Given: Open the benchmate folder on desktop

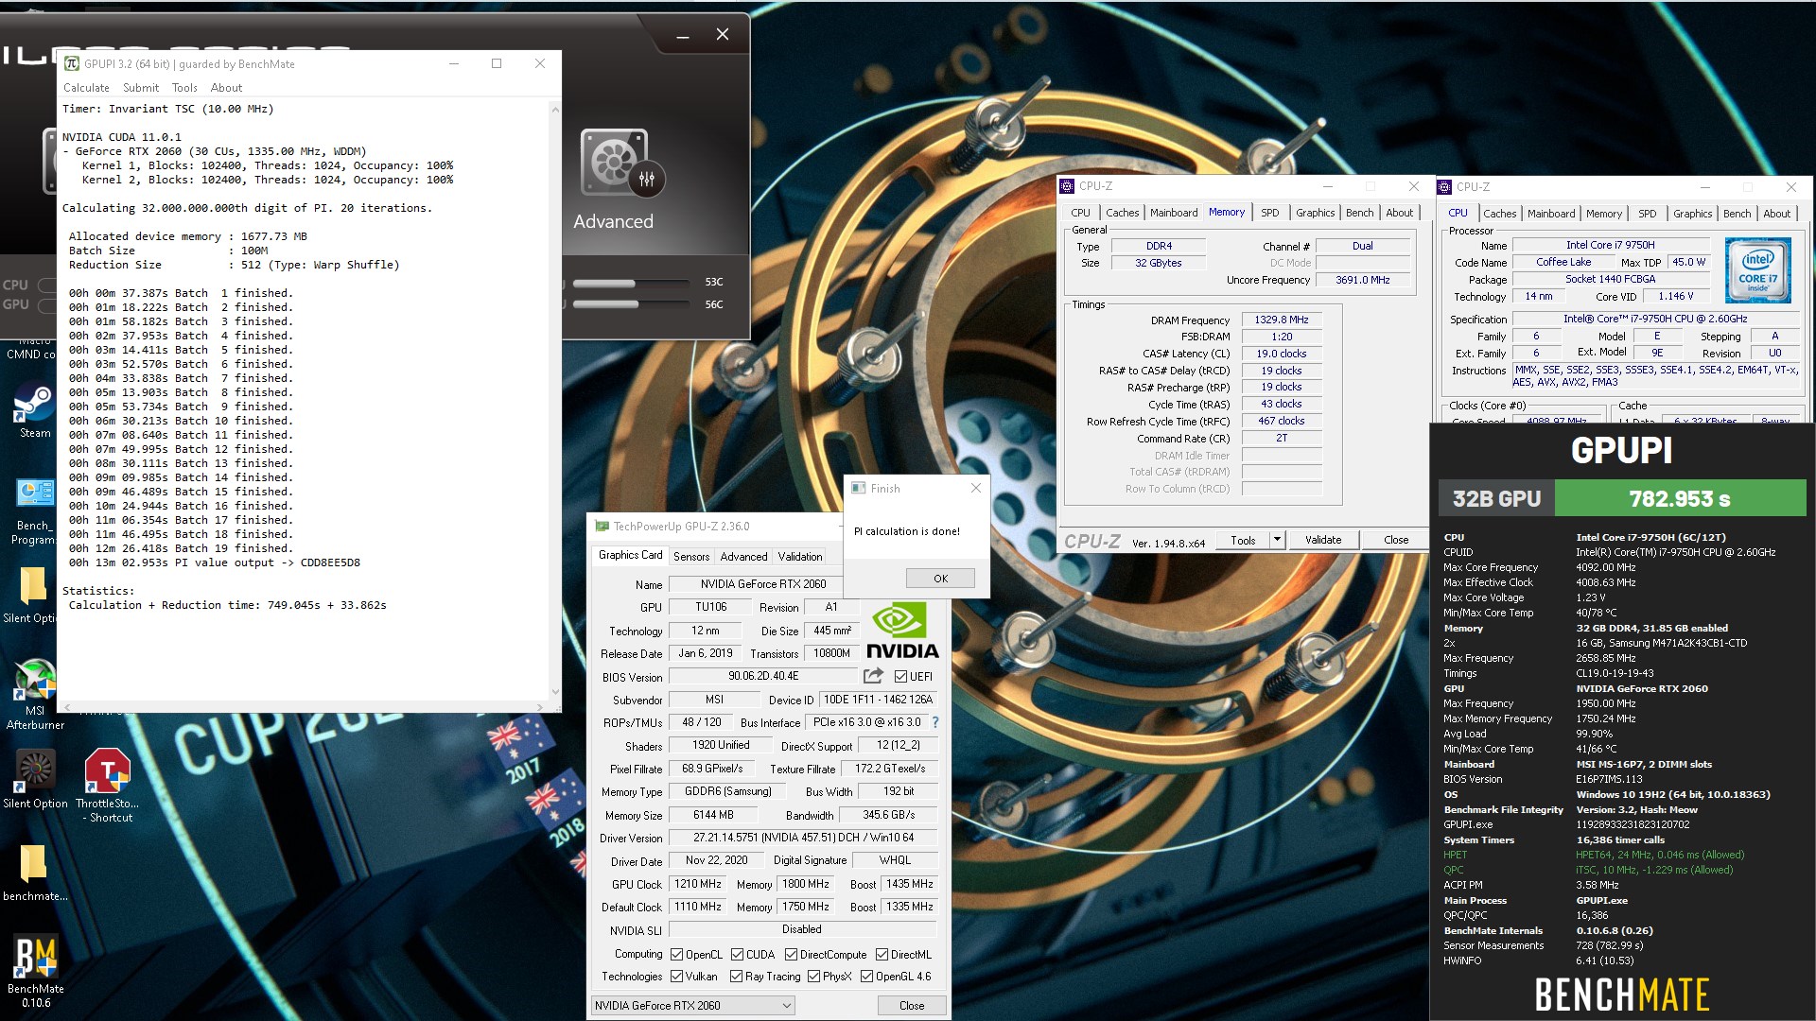Looking at the screenshot, I should click(35, 872).
